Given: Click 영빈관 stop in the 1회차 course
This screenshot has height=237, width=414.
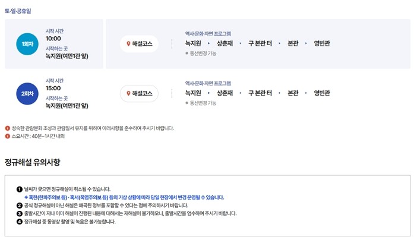Looking at the screenshot, I should [321, 43].
